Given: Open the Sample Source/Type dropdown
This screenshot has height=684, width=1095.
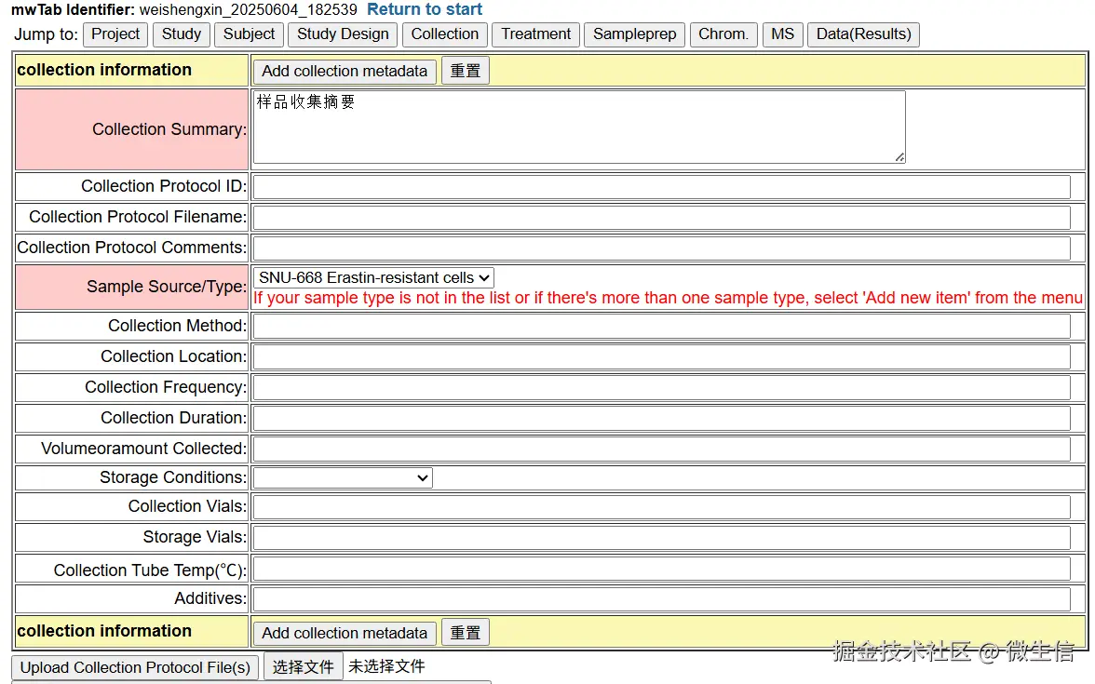Looking at the screenshot, I should (x=373, y=277).
